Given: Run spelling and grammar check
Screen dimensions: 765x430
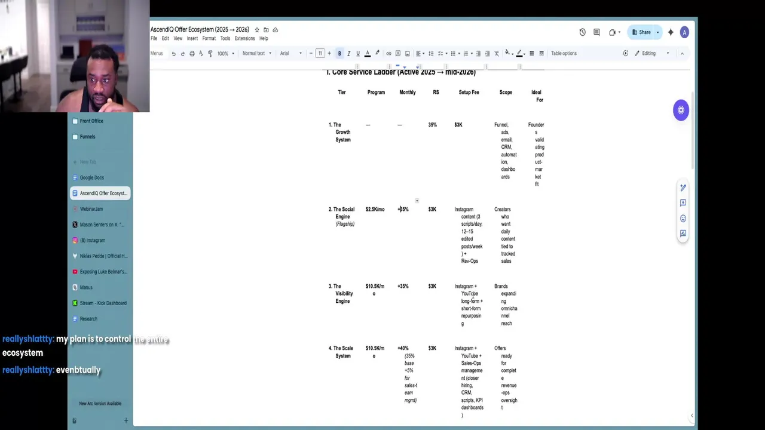Looking at the screenshot, I should [x=201, y=54].
